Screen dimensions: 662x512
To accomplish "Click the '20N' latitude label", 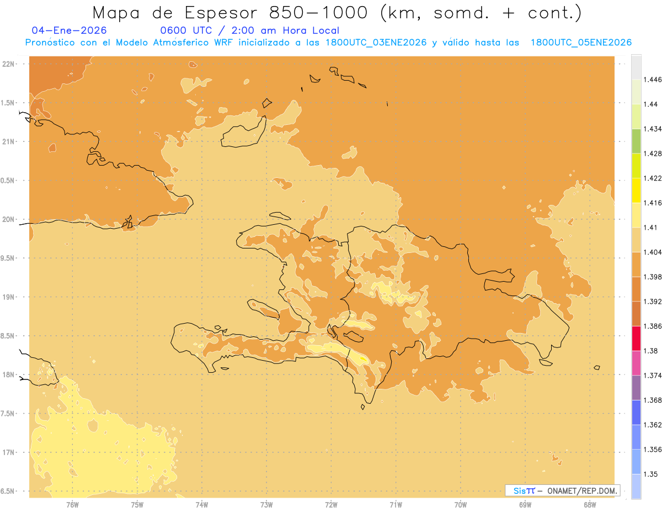I will [9, 219].
